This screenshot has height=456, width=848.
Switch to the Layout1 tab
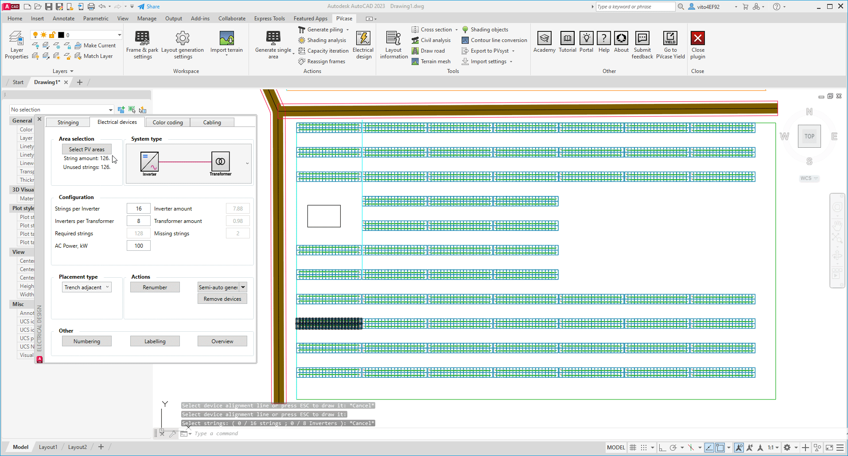click(x=48, y=447)
